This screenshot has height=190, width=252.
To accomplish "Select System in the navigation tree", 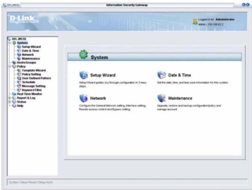I will pyautogui.click(x=22, y=43).
